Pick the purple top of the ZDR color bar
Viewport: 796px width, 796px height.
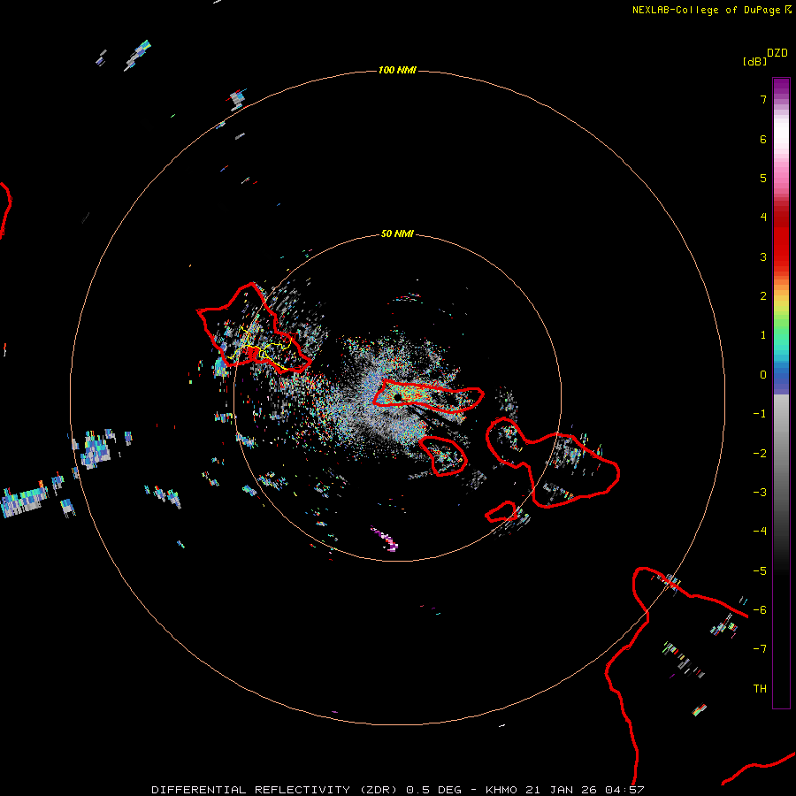point(781,87)
